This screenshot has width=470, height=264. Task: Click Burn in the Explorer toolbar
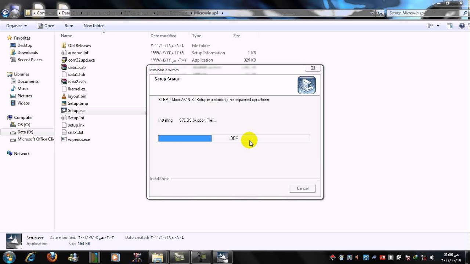[x=69, y=26]
